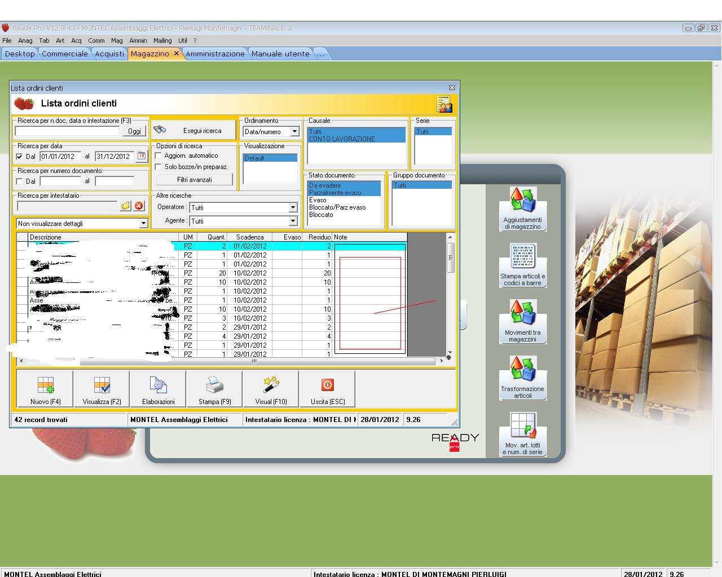Open Stampa articoli e codici a barre
This screenshot has height=577, width=722.
tap(522, 265)
